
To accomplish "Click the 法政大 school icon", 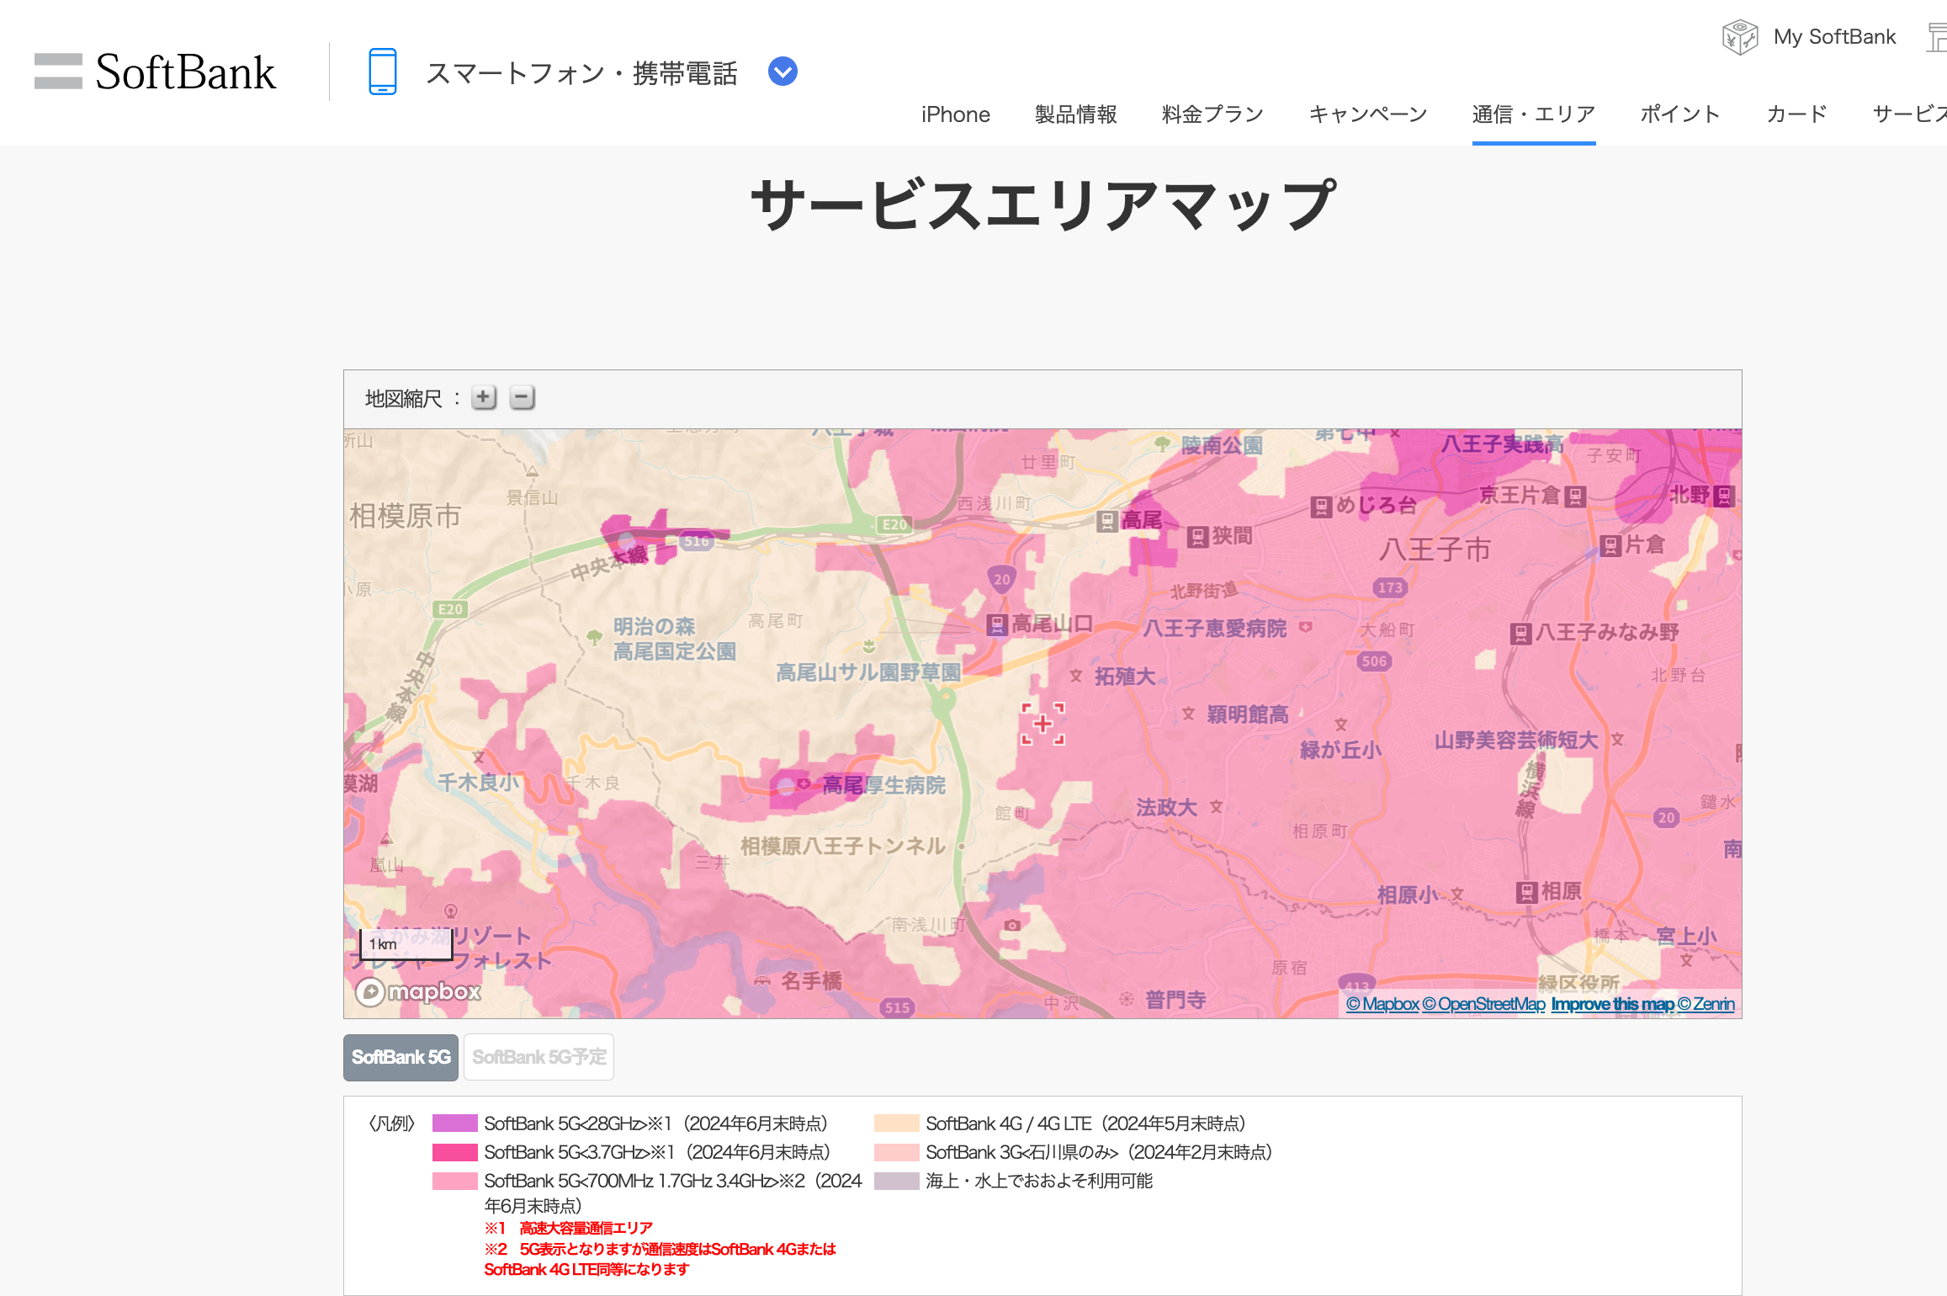I will (1216, 806).
